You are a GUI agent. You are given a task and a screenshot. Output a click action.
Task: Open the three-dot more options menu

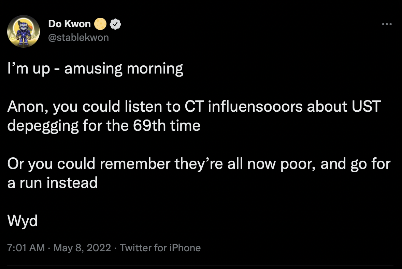pos(387,24)
